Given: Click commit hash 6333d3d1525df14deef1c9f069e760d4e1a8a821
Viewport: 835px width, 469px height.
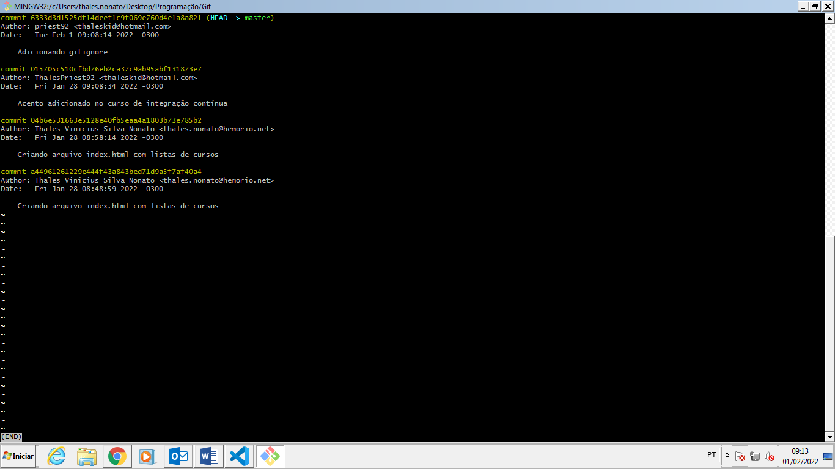Looking at the screenshot, I should 116,18.
